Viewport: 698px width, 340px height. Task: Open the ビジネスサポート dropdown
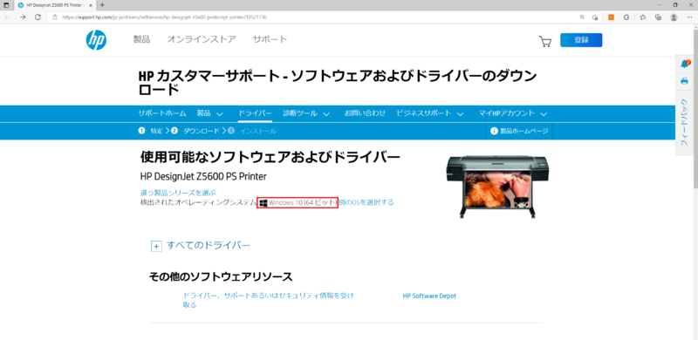(x=430, y=113)
